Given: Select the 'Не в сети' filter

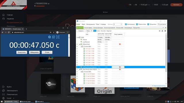Looking at the screenshot, I should click(x=103, y=31).
